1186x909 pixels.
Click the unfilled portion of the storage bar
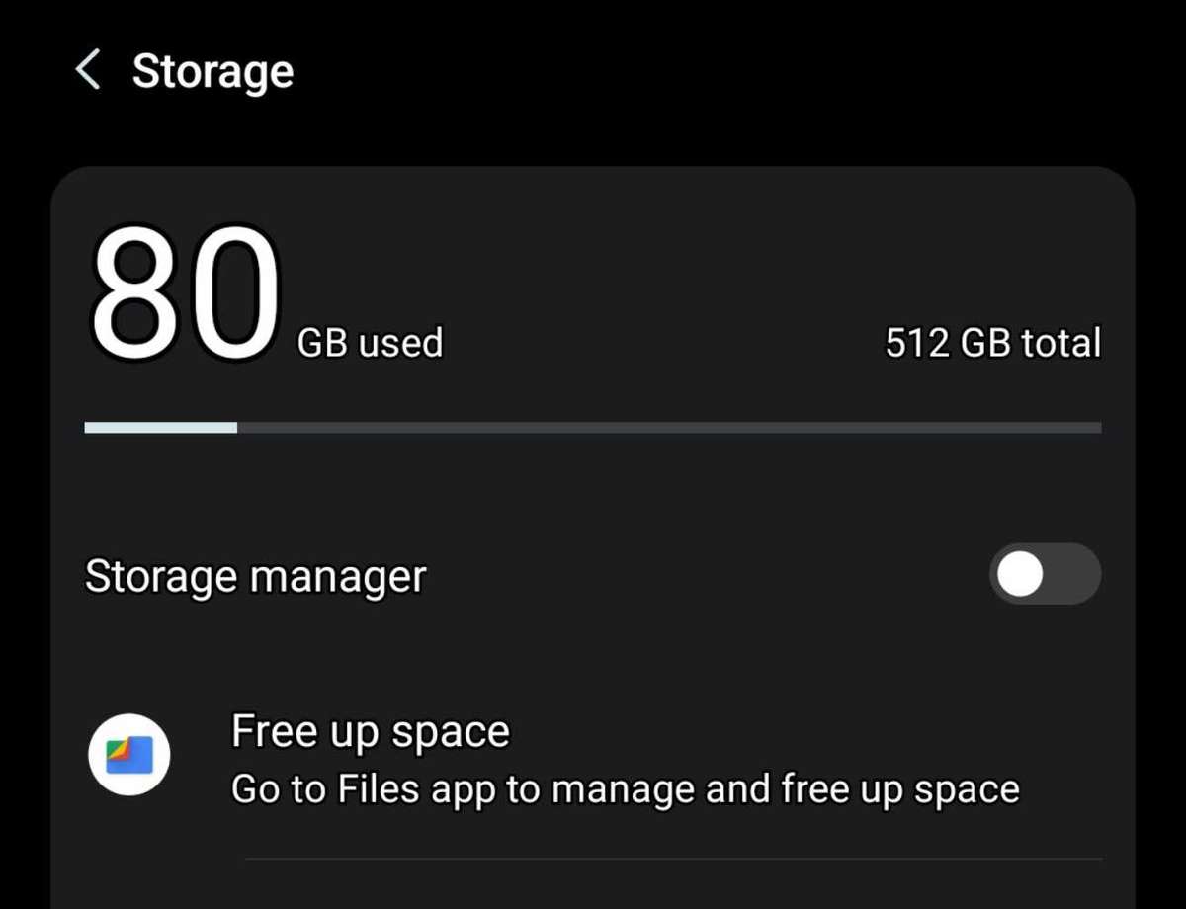(668, 428)
